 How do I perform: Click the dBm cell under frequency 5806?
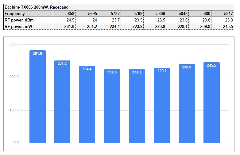click(x=155, y=20)
